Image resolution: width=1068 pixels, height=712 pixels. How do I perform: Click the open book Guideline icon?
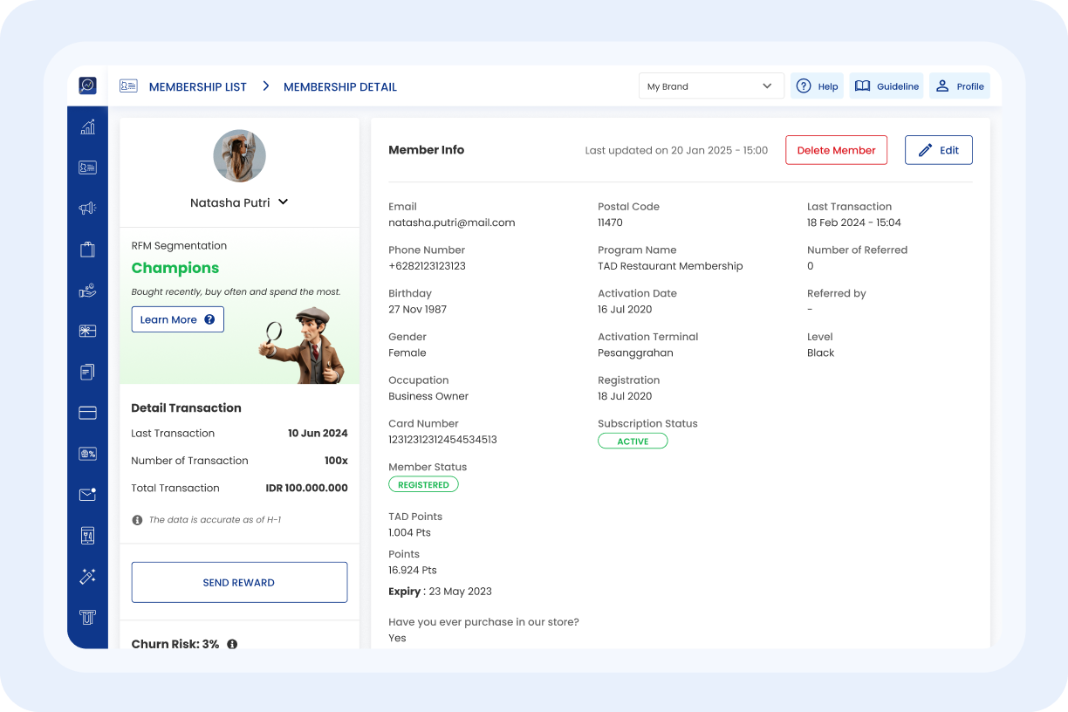862,86
